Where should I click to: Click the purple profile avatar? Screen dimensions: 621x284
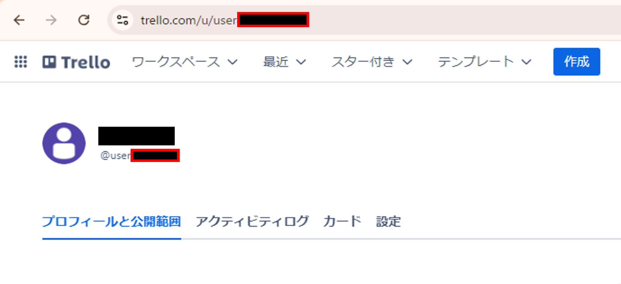point(64,143)
